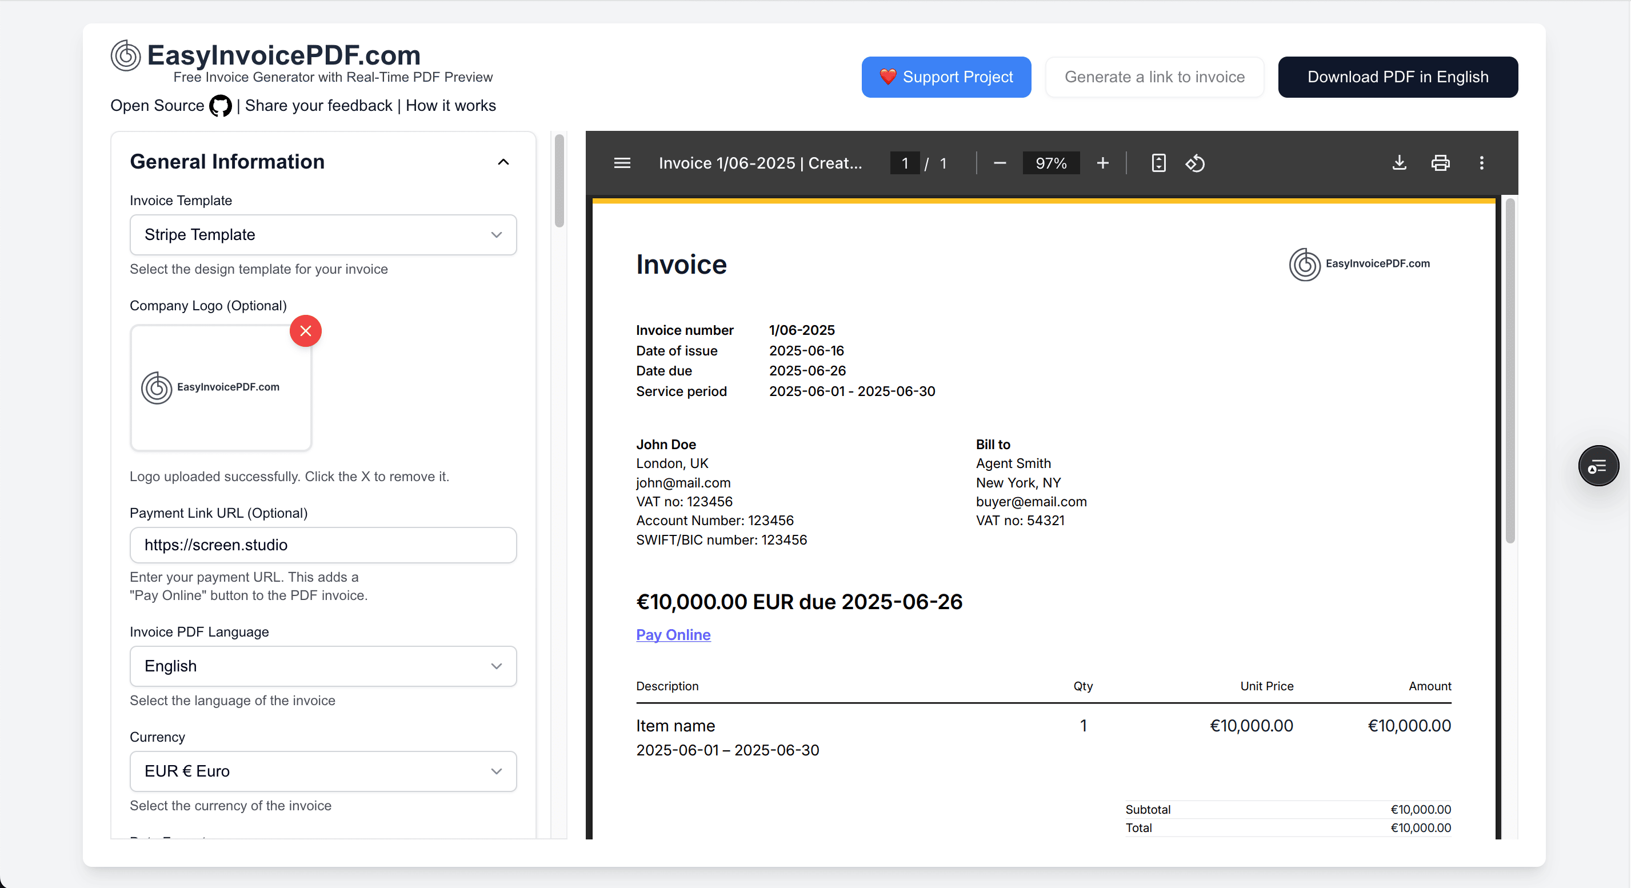1631x888 pixels.
Task: Open the How it works link
Action: tap(451, 106)
